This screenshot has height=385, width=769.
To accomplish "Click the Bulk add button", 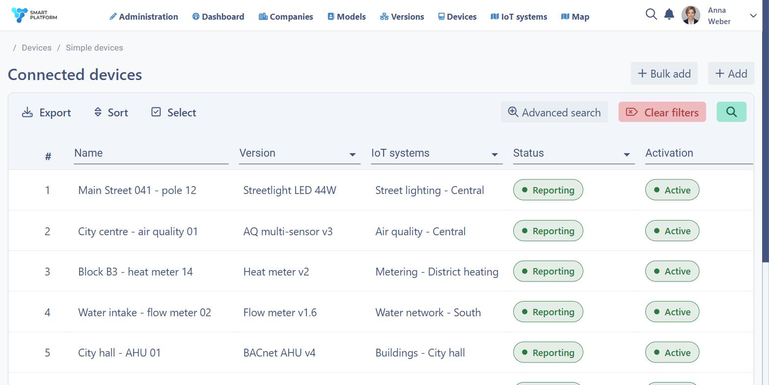I will coord(664,74).
